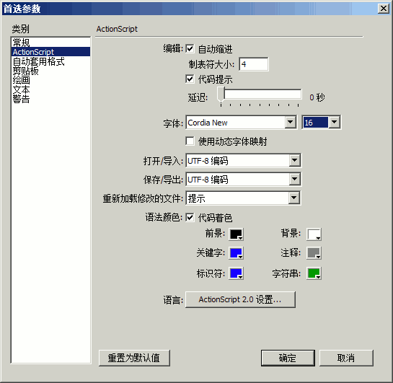Toggle the 自动缩进 checkbox
The image size is (393, 383).
tap(190, 48)
